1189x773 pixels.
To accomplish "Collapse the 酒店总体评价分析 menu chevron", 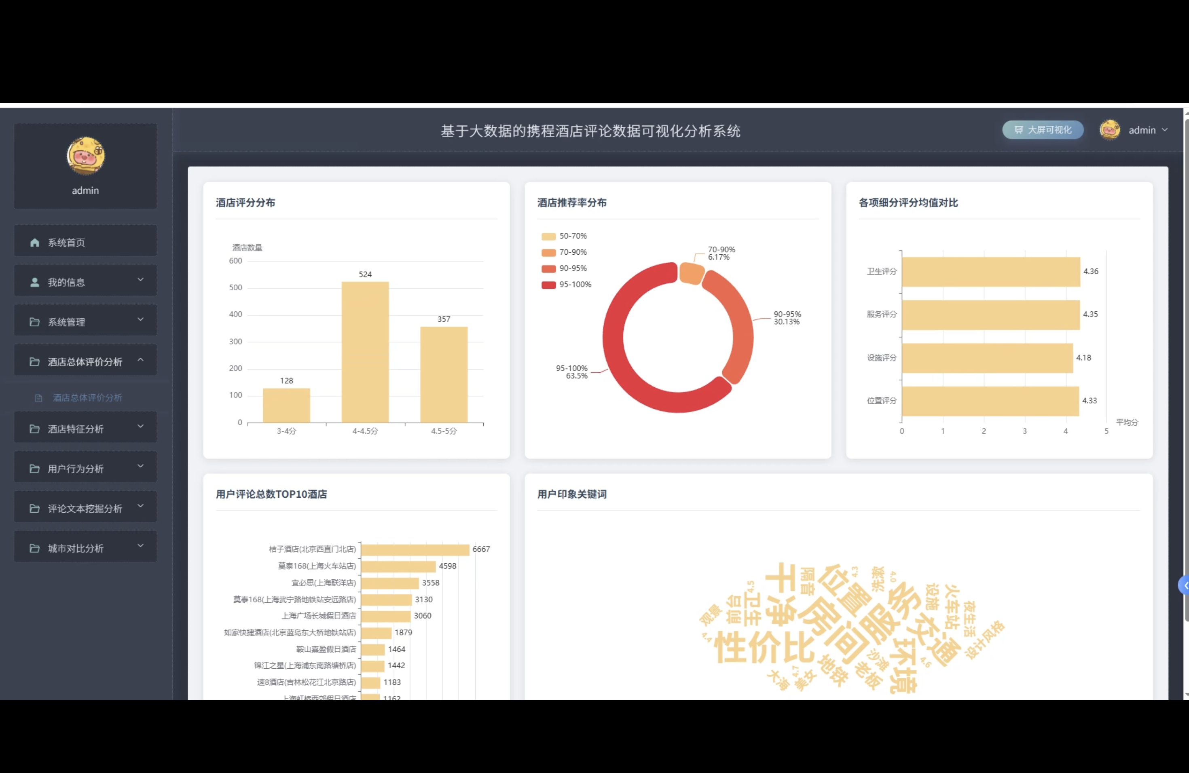I will [140, 359].
